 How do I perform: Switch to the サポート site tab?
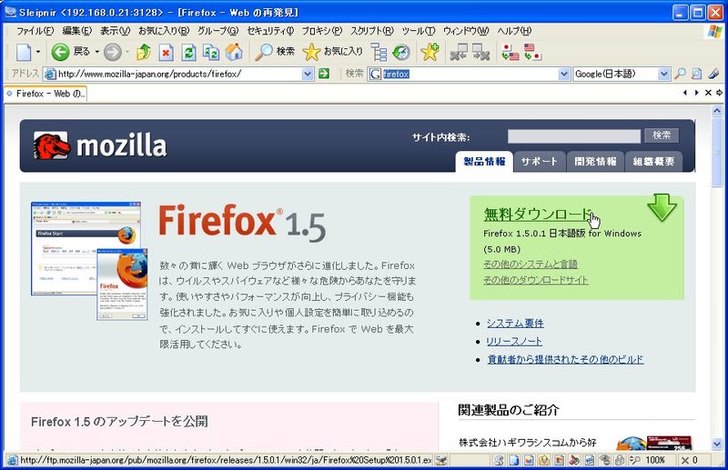539,162
